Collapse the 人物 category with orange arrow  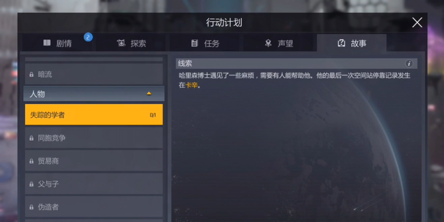tap(149, 94)
